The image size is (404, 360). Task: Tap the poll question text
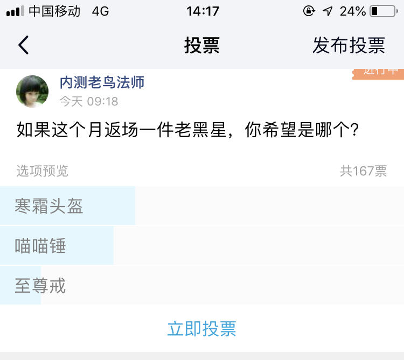pos(187,130)
